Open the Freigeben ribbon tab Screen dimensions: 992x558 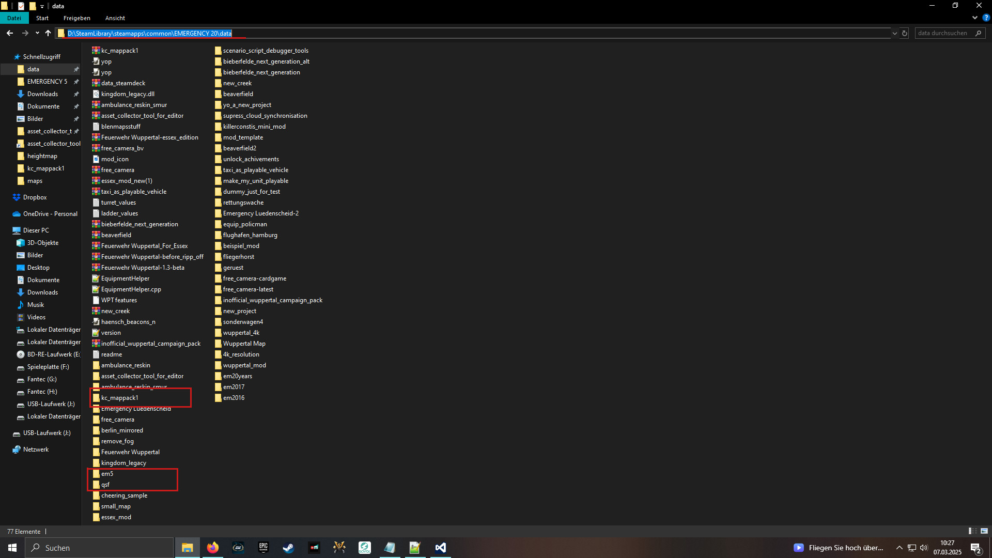[x=76, y=18]
